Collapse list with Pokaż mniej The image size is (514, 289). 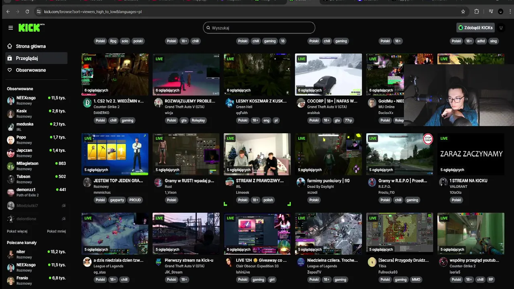pyautogui.click(x=56, y=231)
